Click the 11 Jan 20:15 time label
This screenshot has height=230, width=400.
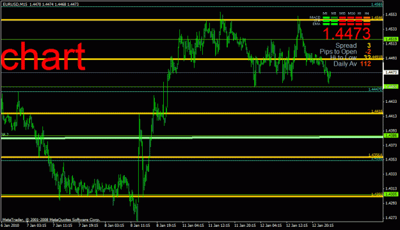(245, 226)
